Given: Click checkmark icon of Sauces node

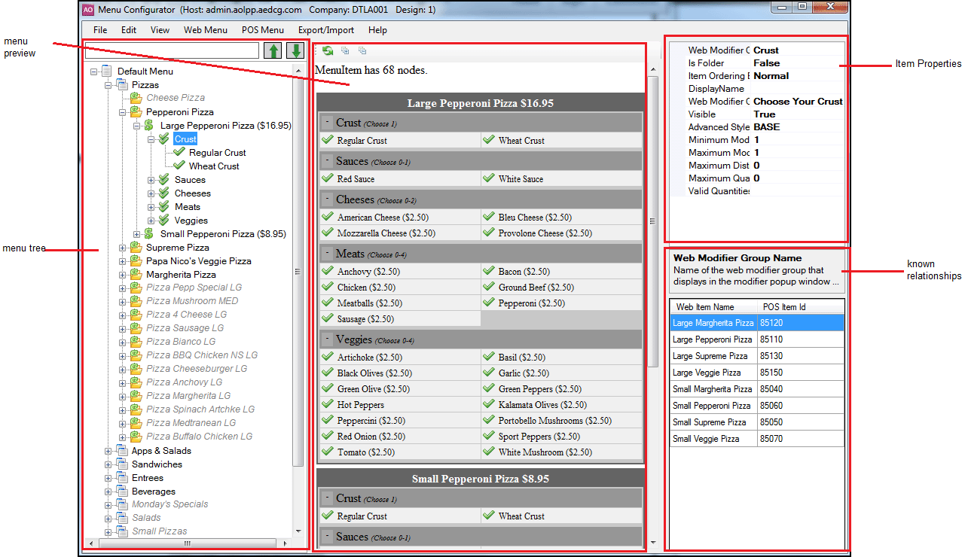Looking at the screenshot, I should (163, 180).
